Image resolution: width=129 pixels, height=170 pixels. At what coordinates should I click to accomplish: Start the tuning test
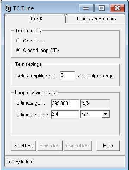(24, 146)
